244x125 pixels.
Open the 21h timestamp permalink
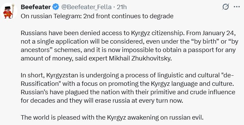122,7
